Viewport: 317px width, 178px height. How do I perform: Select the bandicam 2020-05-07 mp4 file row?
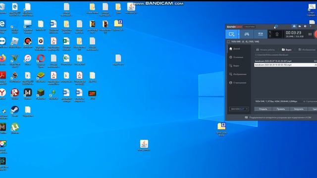tap(285, 61)
